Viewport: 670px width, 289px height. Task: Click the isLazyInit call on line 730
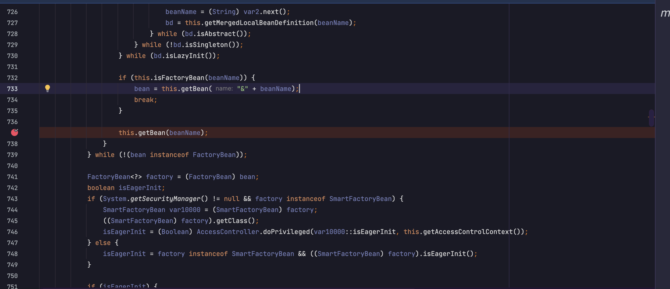185,56
